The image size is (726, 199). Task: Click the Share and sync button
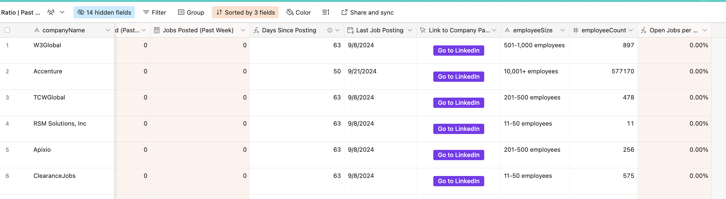367,12
